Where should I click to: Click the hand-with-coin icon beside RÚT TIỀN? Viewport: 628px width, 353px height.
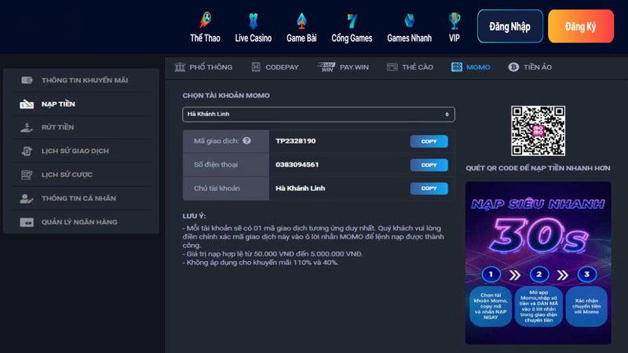(x=27, y=128)
